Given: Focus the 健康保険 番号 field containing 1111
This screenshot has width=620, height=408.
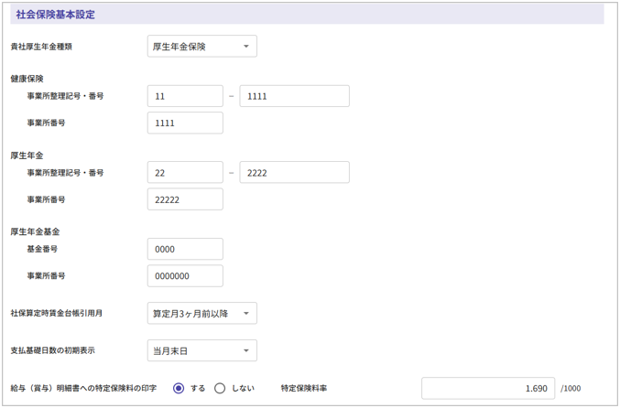Looking at the screenshot, I should point(294,96).
